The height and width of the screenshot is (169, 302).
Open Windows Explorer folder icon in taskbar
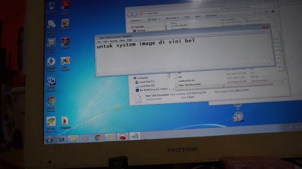(x=73, y=139)
